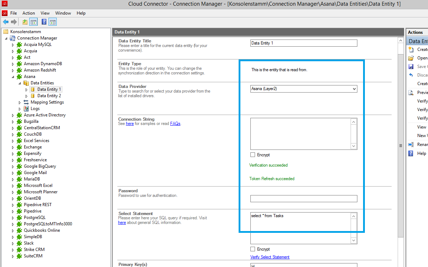Expand the Amazon Redshift connection node
The width and height of the screenshot is (428, 267).
13,70
